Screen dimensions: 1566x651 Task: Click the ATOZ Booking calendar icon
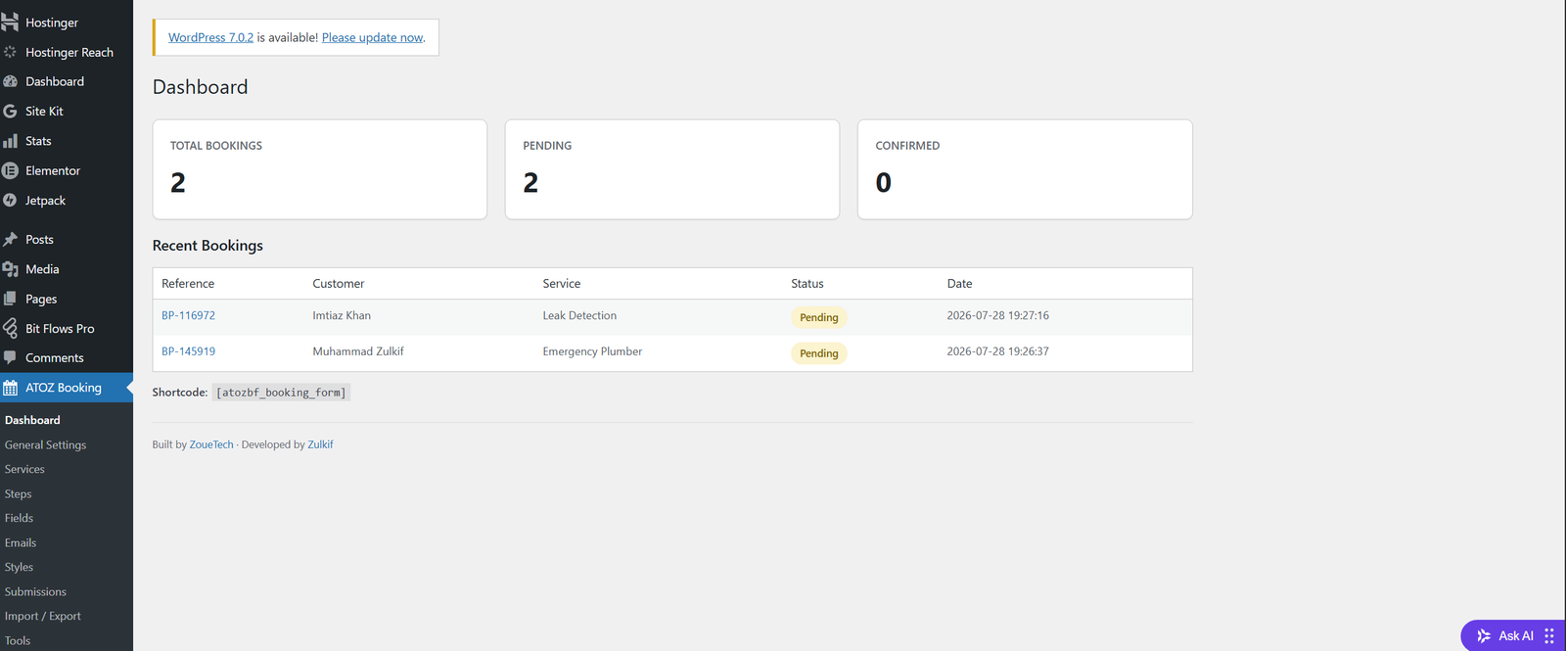tap(10, 388)
